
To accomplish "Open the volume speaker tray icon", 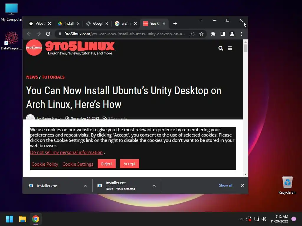I will coord(264,219).
